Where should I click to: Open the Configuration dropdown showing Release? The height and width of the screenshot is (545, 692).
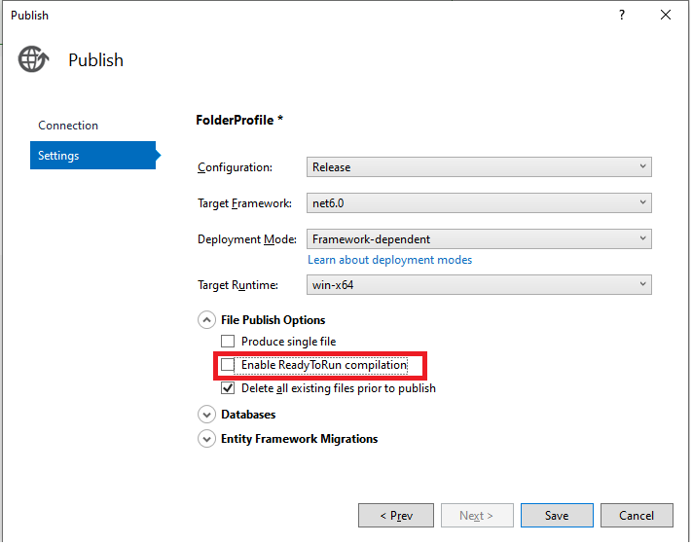(479, 167)
